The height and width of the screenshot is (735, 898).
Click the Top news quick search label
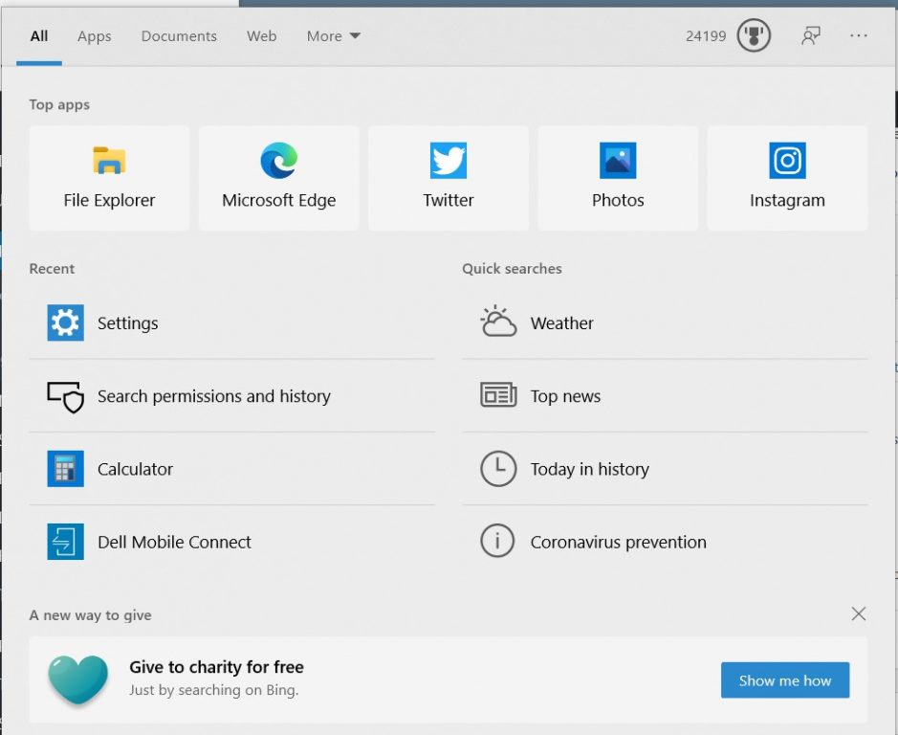point(565,396)
